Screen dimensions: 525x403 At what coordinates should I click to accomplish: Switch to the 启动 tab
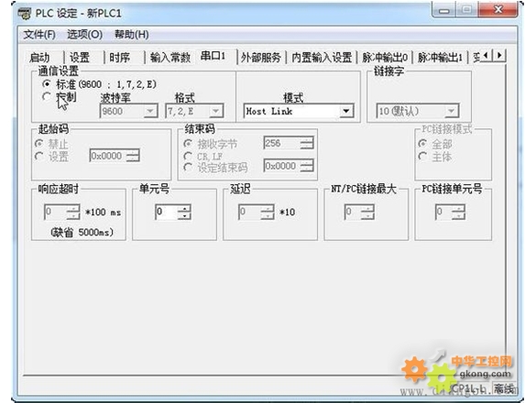point(39,57)
